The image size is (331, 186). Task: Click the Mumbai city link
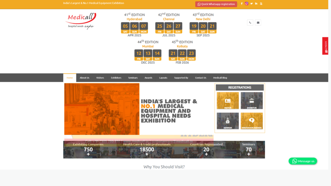148,46
